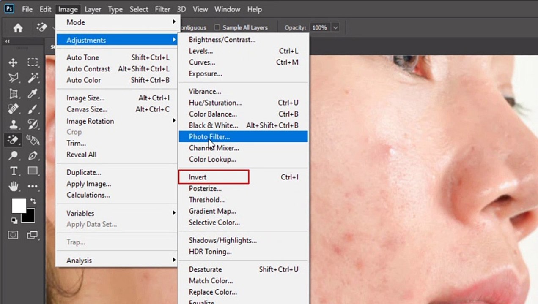538x304 pixels.
Task: Open the Filter menu
Action: (162, 9)
